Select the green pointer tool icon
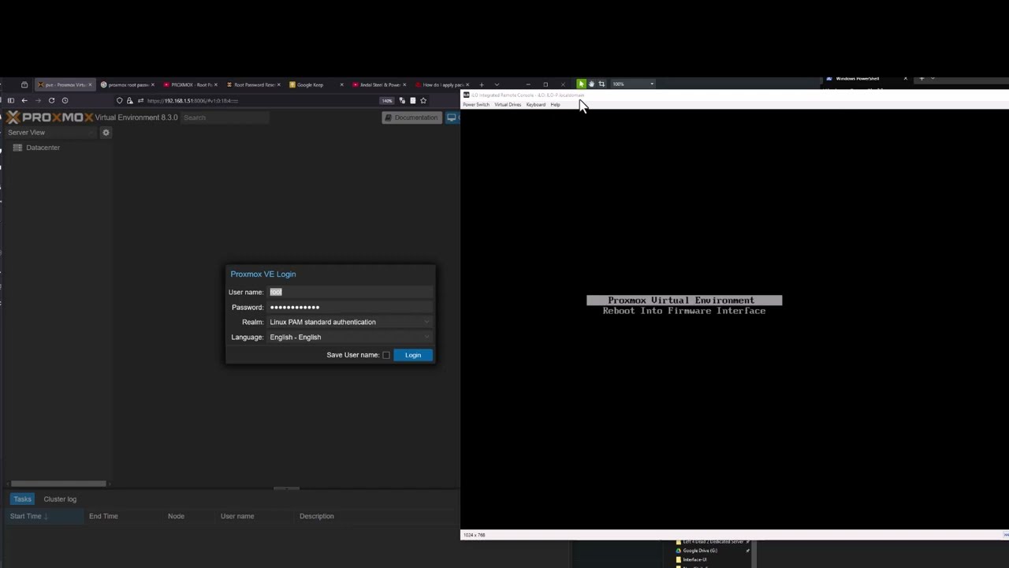 [581, 84]
